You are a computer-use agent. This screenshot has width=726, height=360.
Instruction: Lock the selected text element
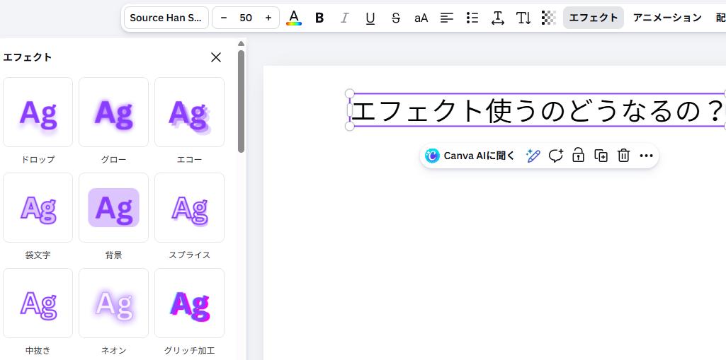pyautogui.click(x=578, y=156)
